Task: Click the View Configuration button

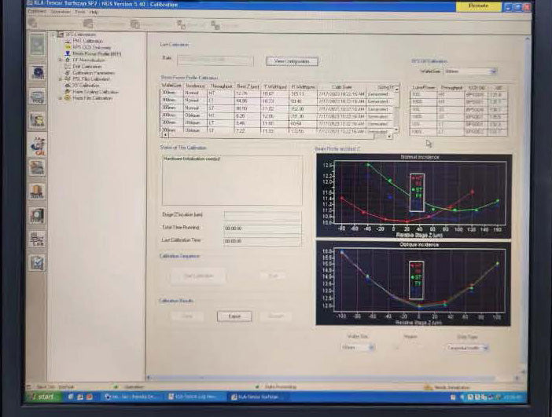Action: click(292, 61)
